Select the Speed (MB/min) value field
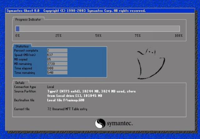This screenshot has height=139, width=200. 57,55
